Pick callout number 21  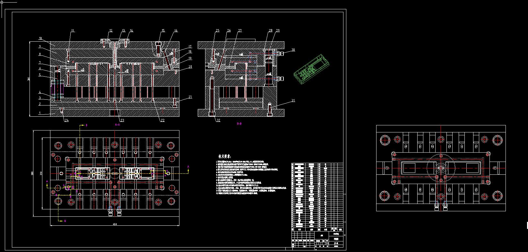click(x=190, y=97)
